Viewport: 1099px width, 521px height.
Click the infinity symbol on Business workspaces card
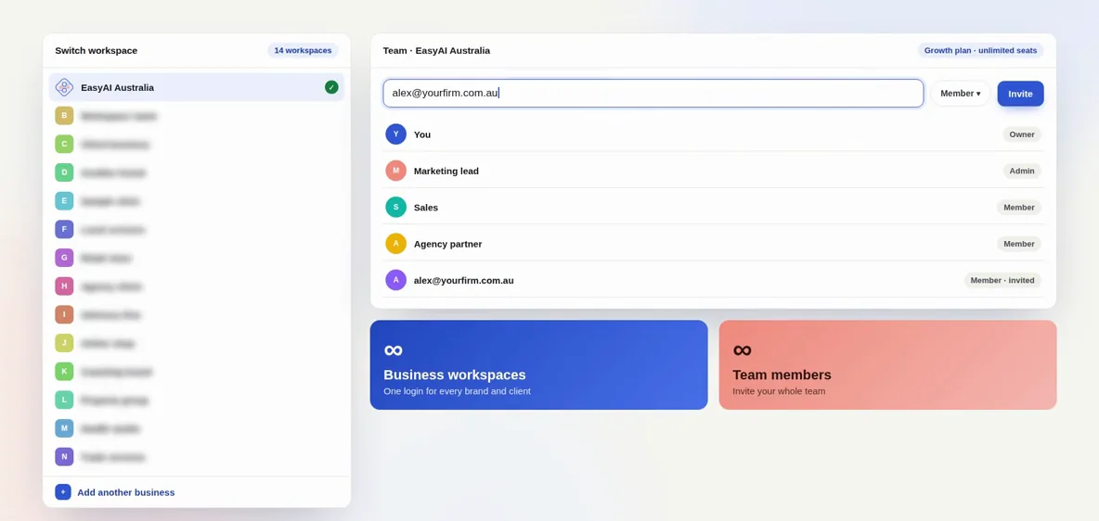tap(394, 349)
